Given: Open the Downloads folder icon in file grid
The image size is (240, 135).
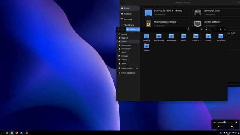Looking at the screenshot, I should tap(171, 36).
